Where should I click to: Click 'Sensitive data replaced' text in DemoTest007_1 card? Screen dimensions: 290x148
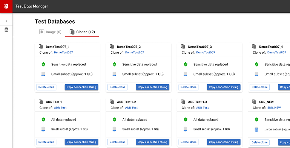pos(68,65)
